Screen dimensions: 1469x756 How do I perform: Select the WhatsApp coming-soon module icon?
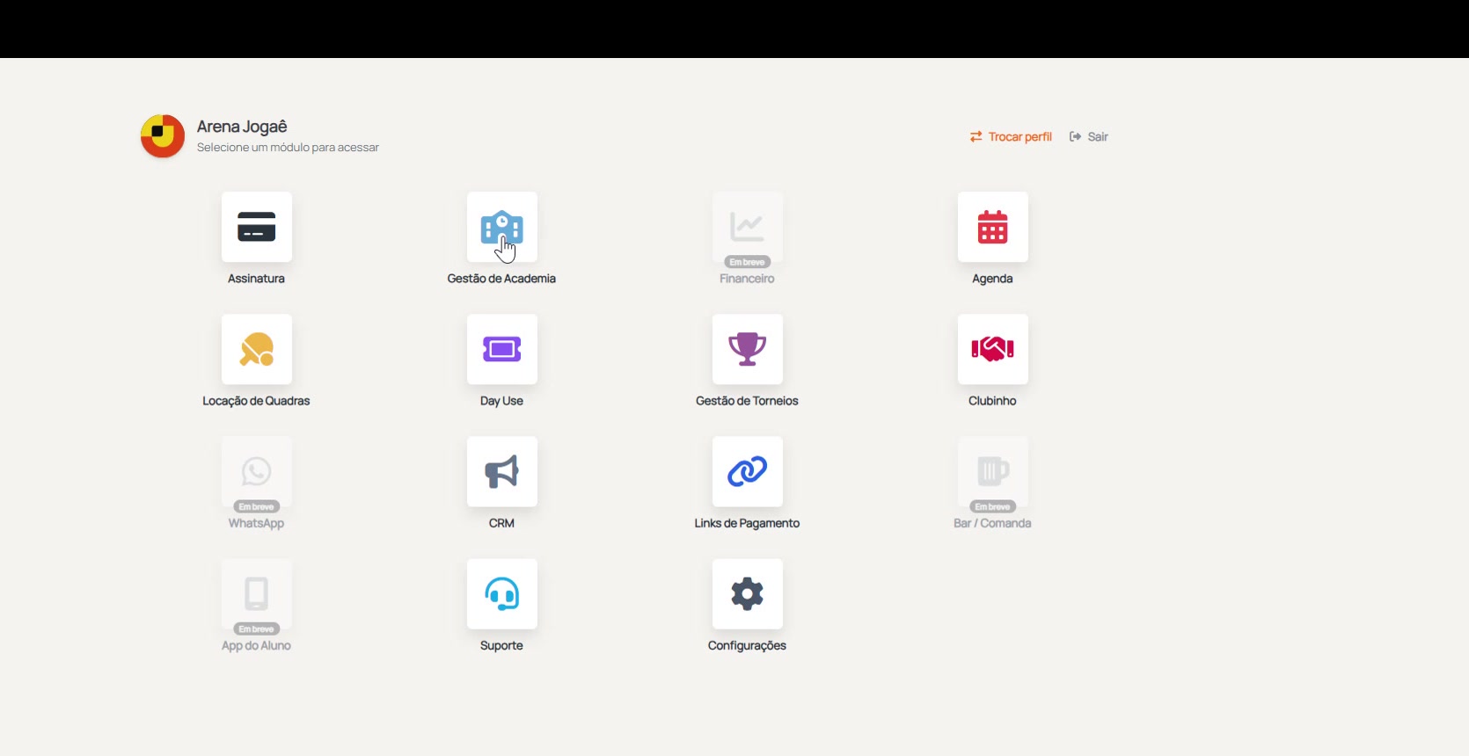click(x=256, y=471)
